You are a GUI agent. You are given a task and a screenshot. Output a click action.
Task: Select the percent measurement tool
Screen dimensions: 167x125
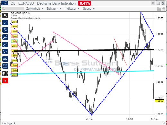pos(5,30)
